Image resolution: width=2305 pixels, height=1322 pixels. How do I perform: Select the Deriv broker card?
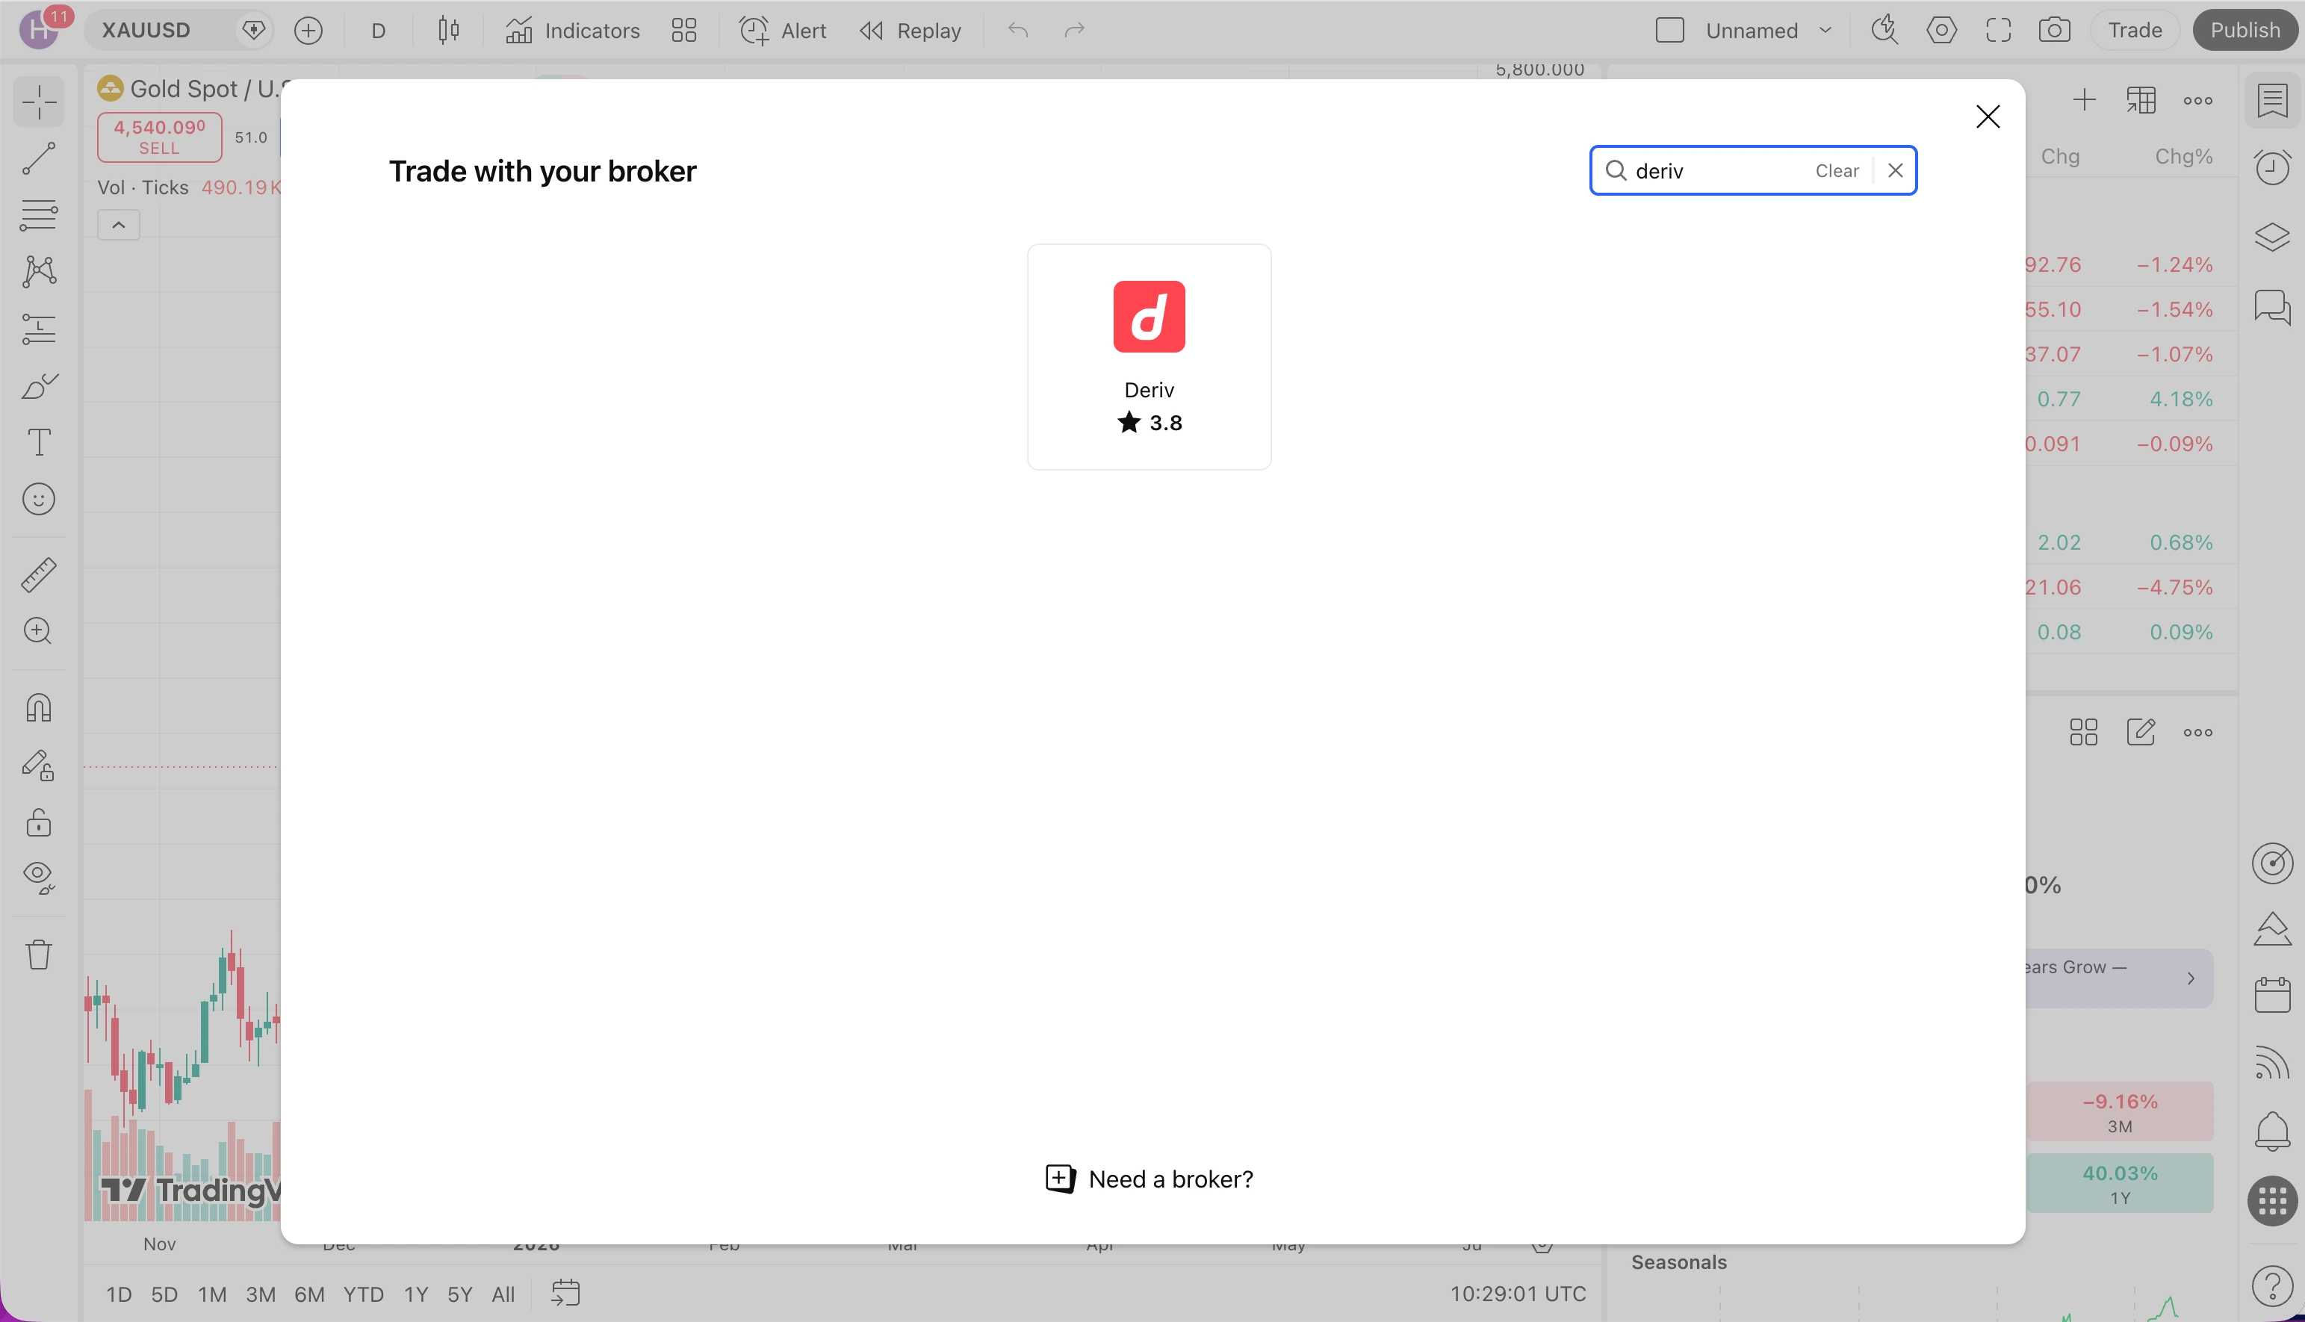coord(1149,356)
